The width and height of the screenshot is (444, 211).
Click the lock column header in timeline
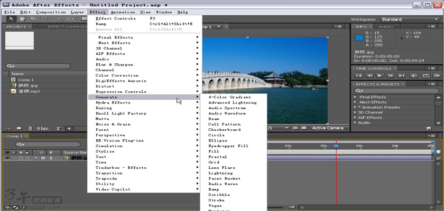tap(27, 152)
